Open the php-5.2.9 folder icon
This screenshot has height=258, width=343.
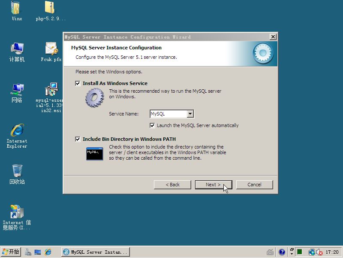tap(50, 8)
